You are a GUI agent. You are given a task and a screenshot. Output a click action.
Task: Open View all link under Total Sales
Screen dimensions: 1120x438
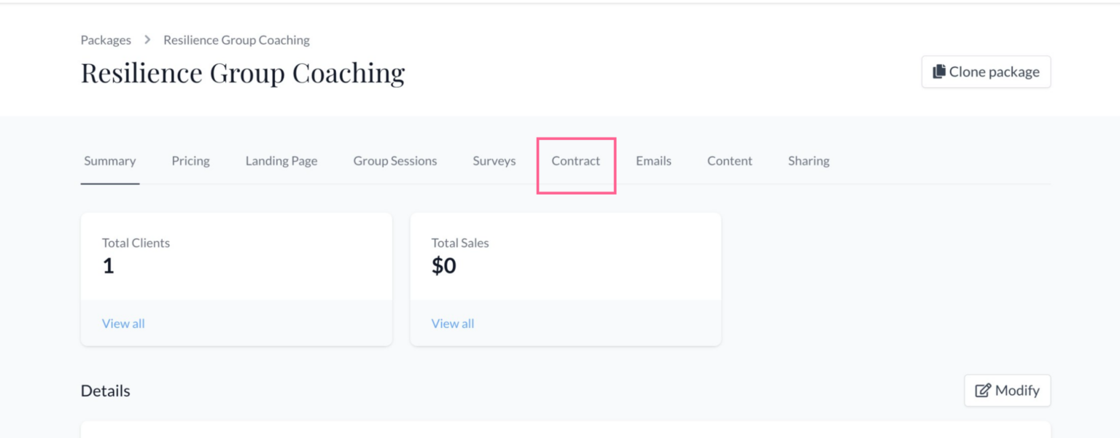(453, 323)
